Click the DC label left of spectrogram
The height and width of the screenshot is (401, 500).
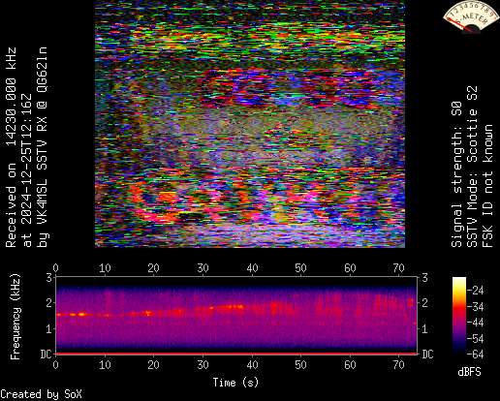click(x=46, y=355)
